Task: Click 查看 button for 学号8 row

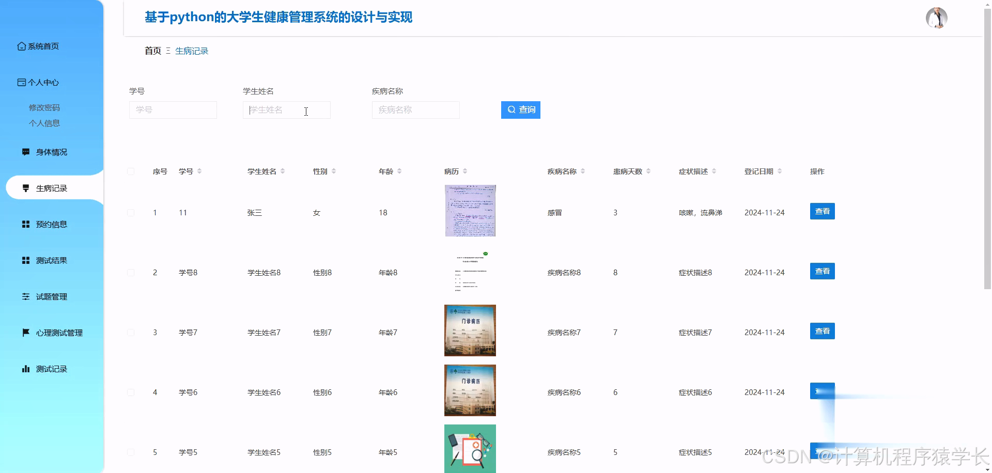Action: [823, 271]
